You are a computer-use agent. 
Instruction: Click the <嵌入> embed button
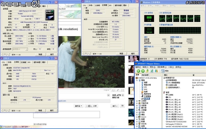click(115, 106)
